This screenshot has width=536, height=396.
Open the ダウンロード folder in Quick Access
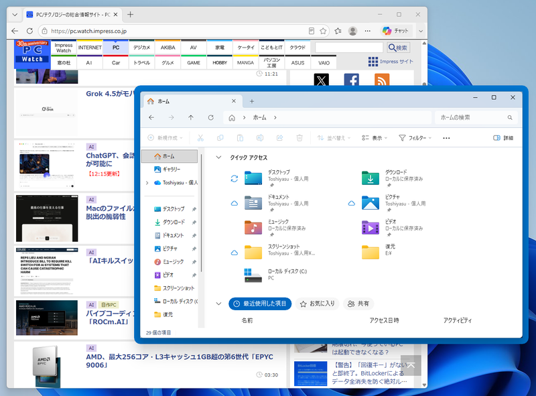(x=371, y=178)
